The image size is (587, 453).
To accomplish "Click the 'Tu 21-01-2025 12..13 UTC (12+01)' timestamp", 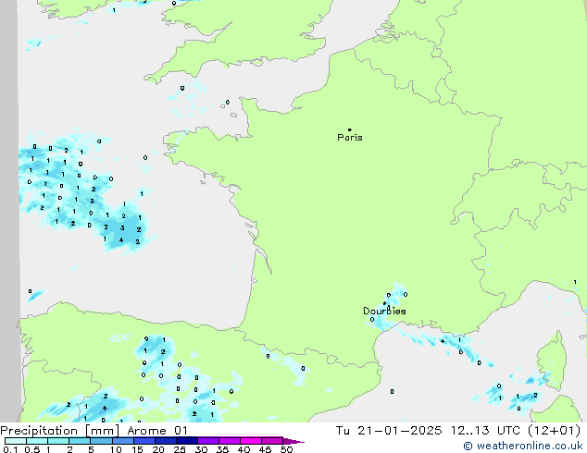I will [458, 431].
